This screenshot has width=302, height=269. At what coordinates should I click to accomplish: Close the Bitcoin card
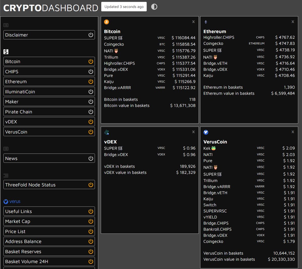[x=193, y=22]
